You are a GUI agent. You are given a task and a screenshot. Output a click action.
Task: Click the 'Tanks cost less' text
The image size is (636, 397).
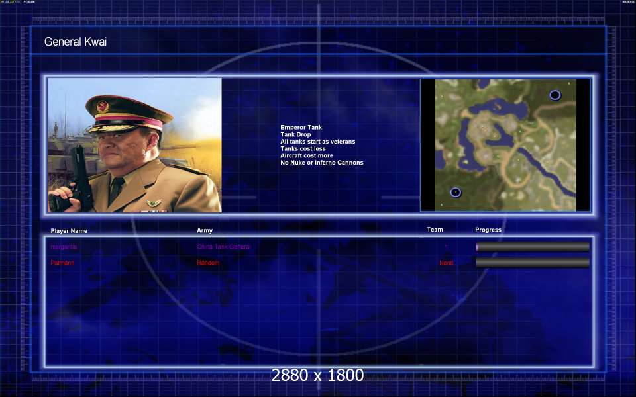point(303,149)
